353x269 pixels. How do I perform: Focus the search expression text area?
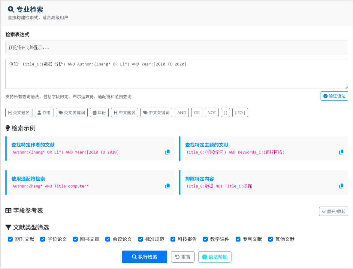(177, 74)
